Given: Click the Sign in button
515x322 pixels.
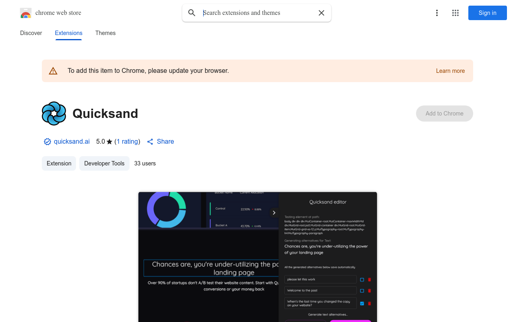Looking at the screenshot, I should [x=488, y=13].
